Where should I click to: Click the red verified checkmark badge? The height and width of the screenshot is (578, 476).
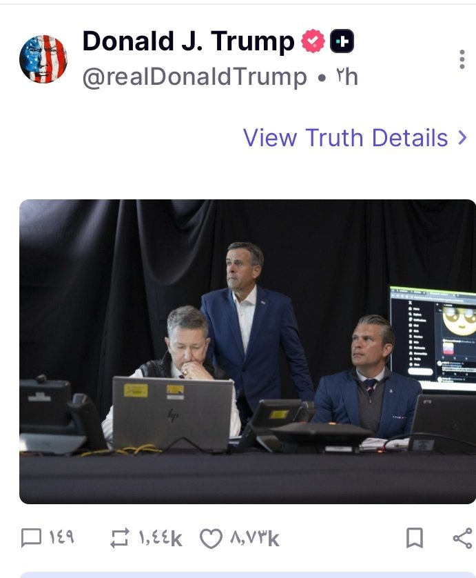coord(313,41)
